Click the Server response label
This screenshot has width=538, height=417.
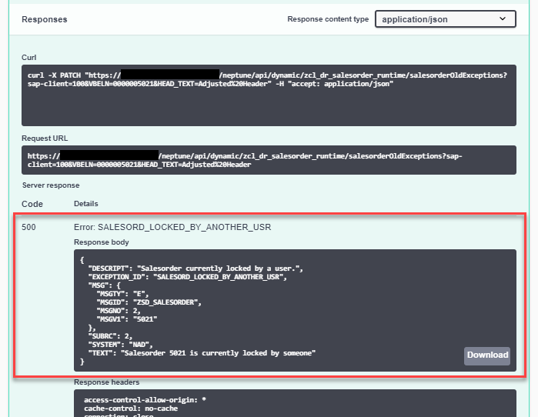pos(51,185)
